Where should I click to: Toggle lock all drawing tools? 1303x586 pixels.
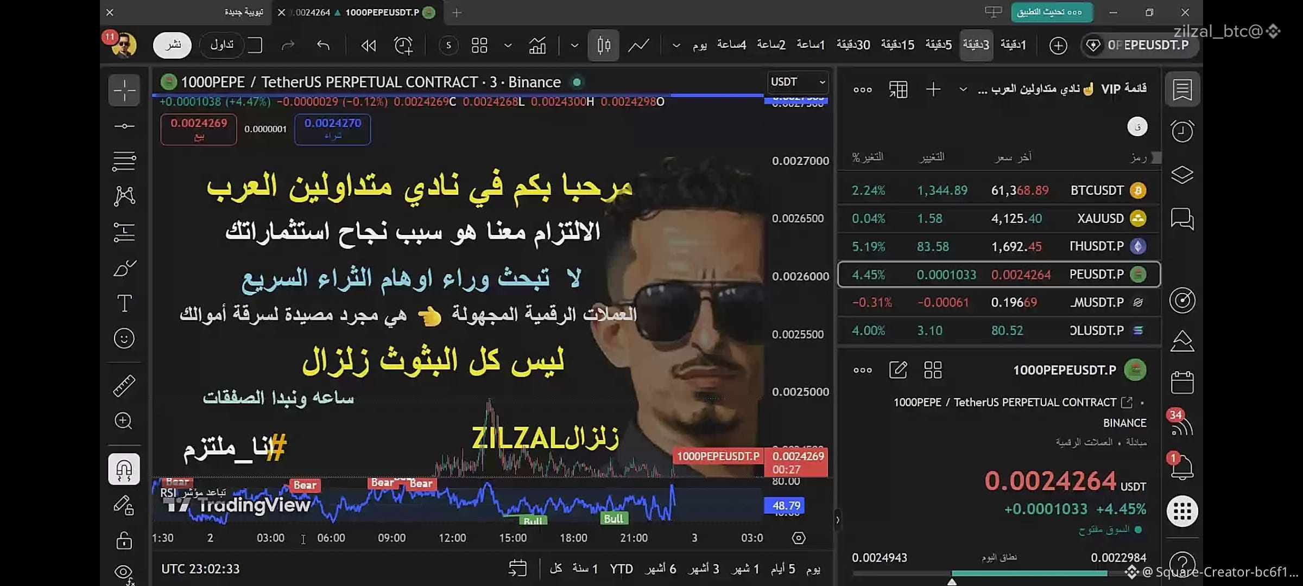(124, 540)
